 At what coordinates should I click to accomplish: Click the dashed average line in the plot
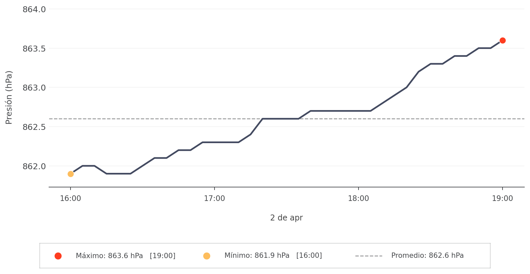click(x=331, y=119)
